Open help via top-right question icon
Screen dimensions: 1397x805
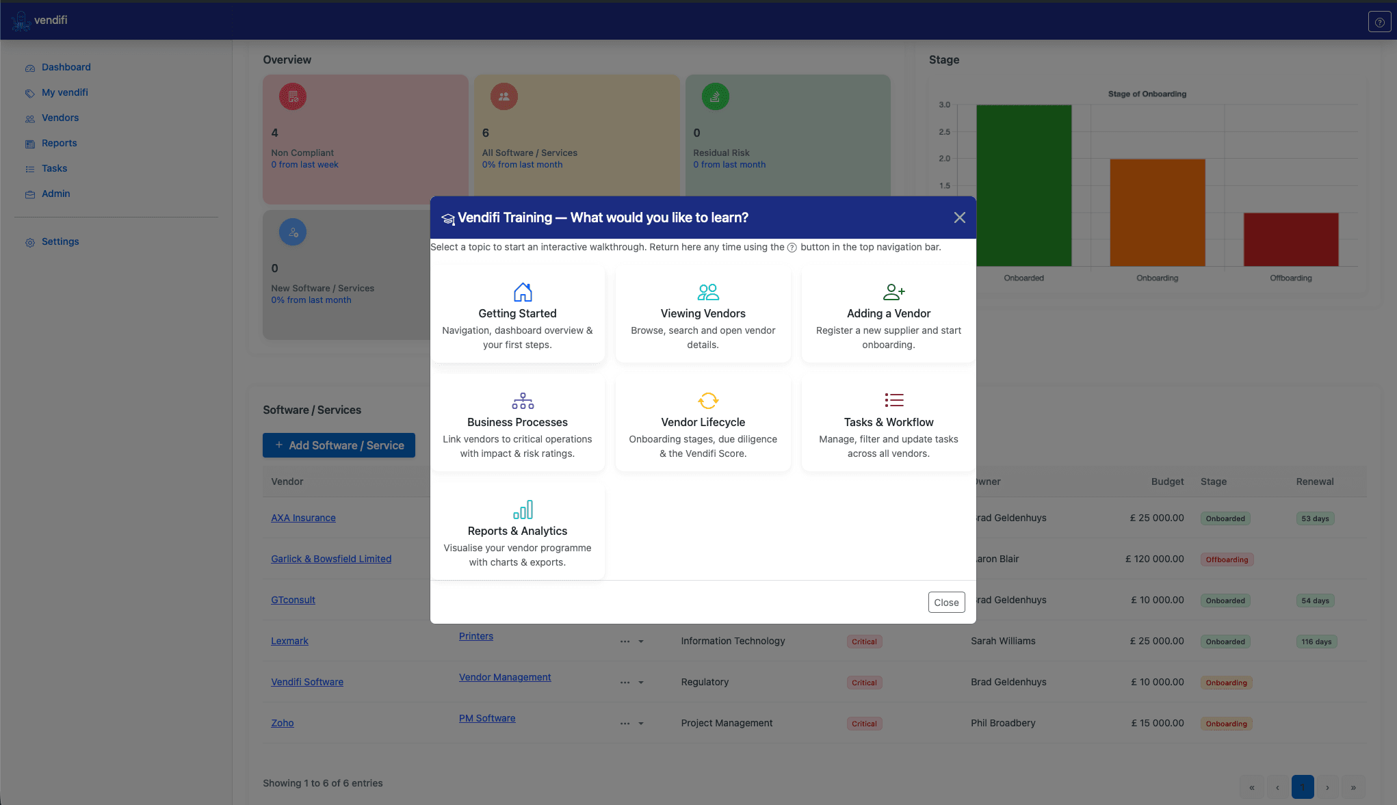pyautogui.click(x=1379, y=22)
